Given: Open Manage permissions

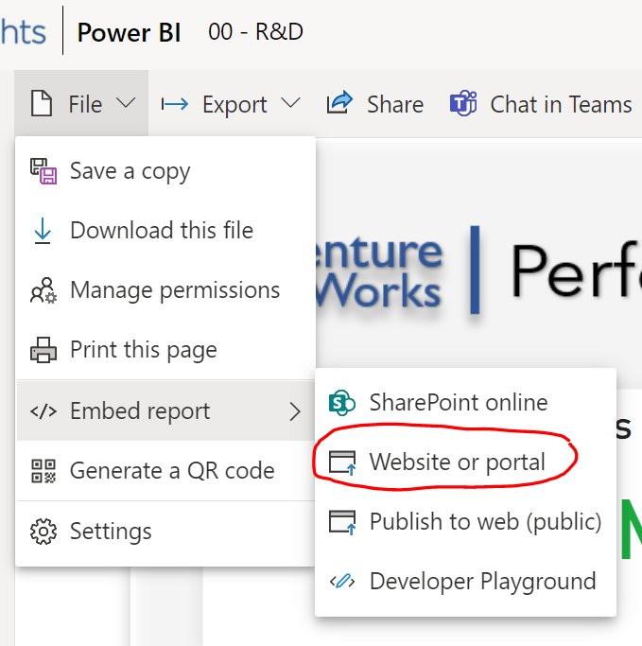Looking at the screenshot, I should [165, 290].
